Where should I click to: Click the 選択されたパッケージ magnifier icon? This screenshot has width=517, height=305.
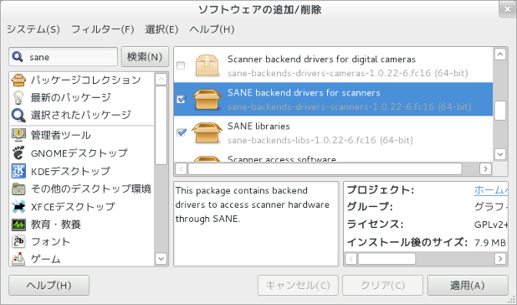(x=18, y=115)
